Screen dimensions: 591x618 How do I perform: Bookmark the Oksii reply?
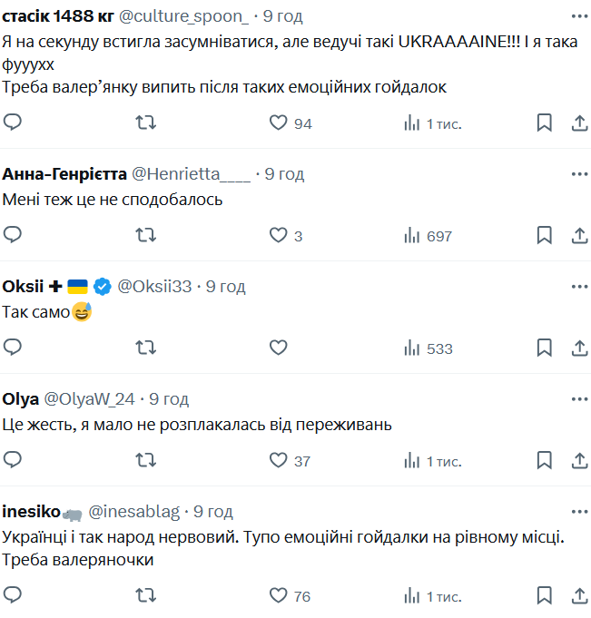[x=544, y=348]
